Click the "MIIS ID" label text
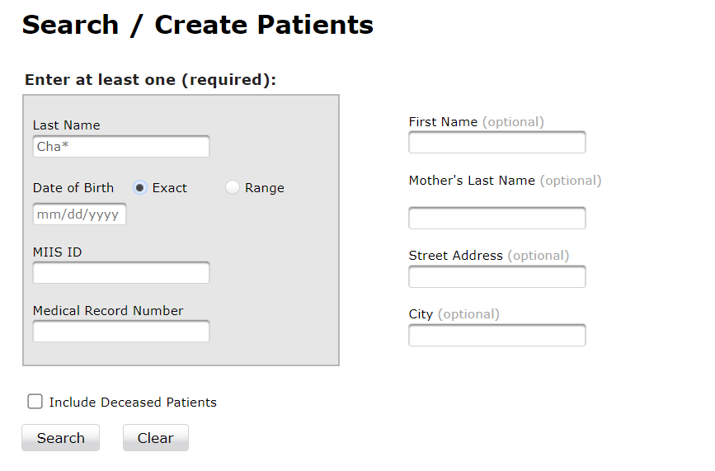The image size is (715, 471). tap(57, 252)
